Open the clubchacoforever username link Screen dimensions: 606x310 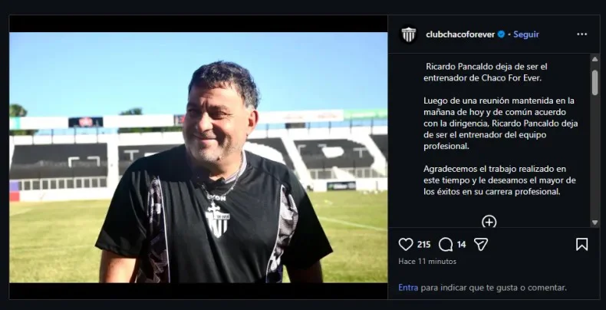pos(460,35)
